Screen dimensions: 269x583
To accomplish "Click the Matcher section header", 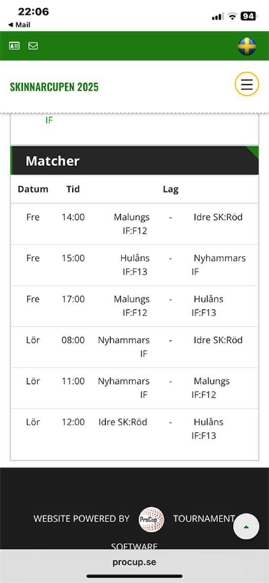I will pos(52,161).
